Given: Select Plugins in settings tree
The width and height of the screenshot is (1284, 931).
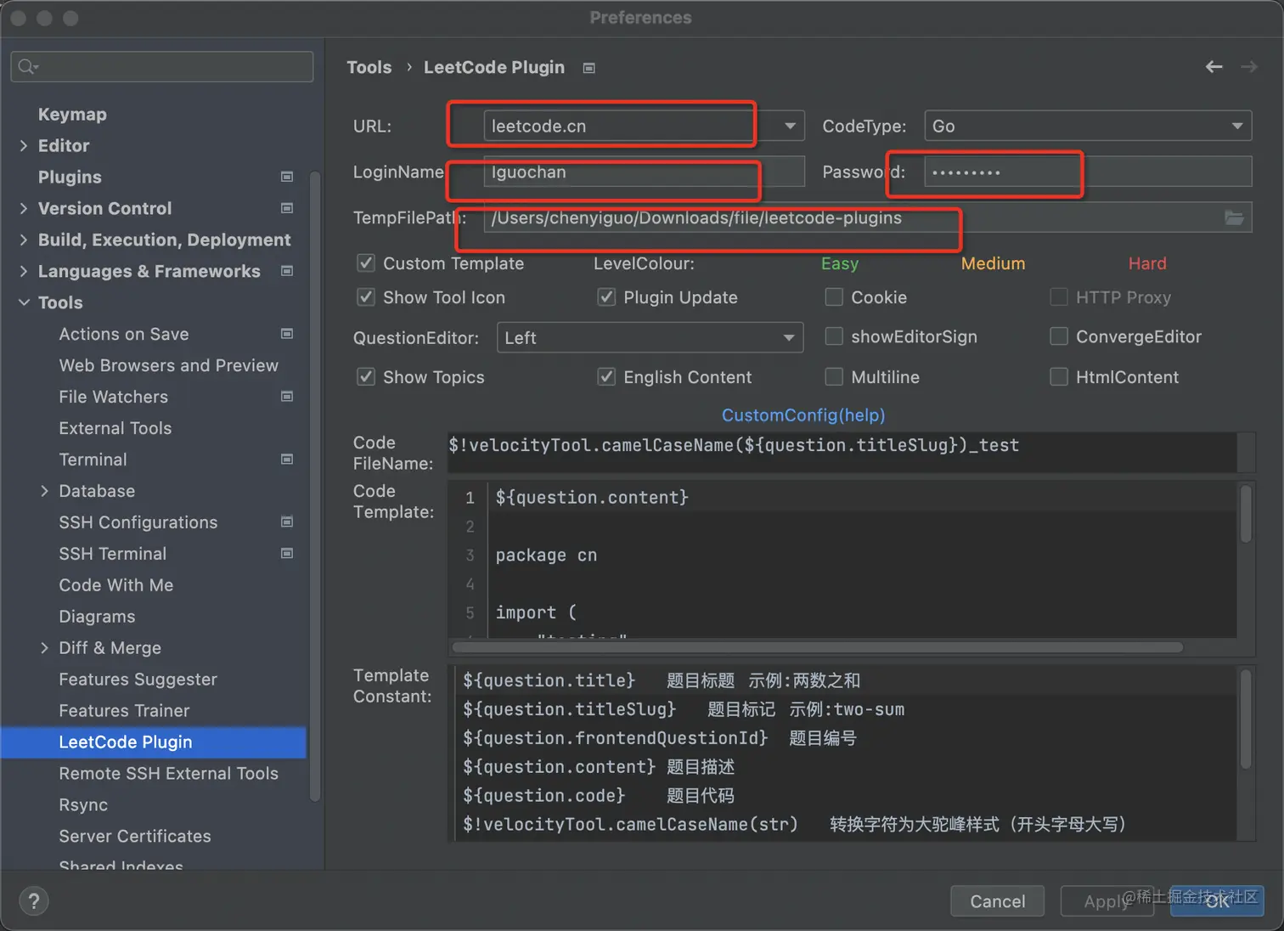Looking at the screenshot, I should pyautogui.click(x=70, y=177).
